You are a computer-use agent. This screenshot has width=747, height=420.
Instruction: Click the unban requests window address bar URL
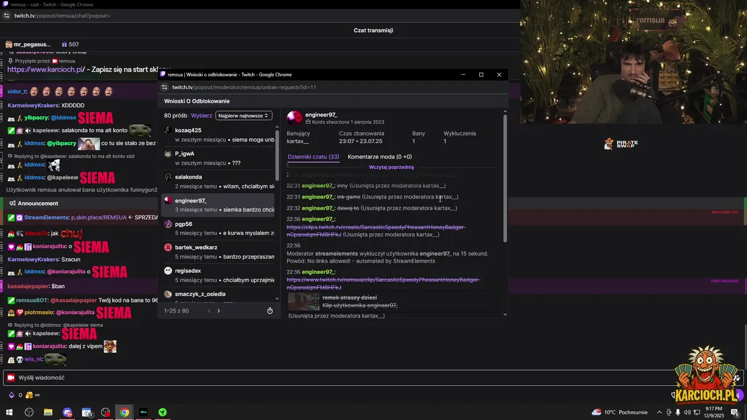pos(244,87)
